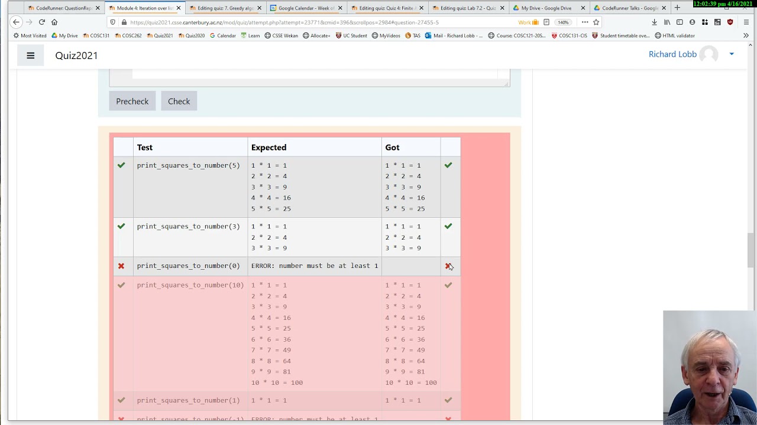
Task: Open COSC262 bookmark
Action: 128,35
